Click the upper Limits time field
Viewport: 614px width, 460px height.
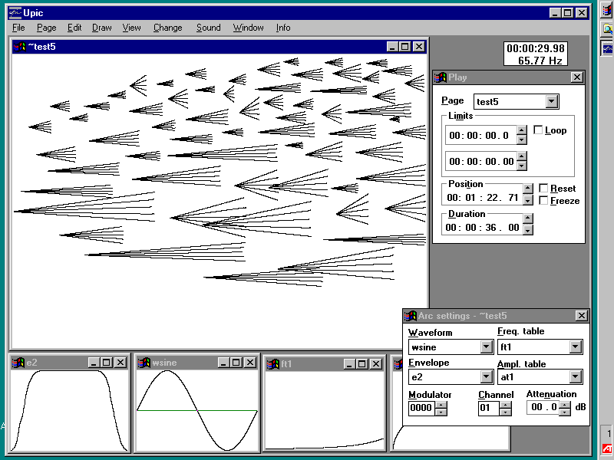(481, 136)
